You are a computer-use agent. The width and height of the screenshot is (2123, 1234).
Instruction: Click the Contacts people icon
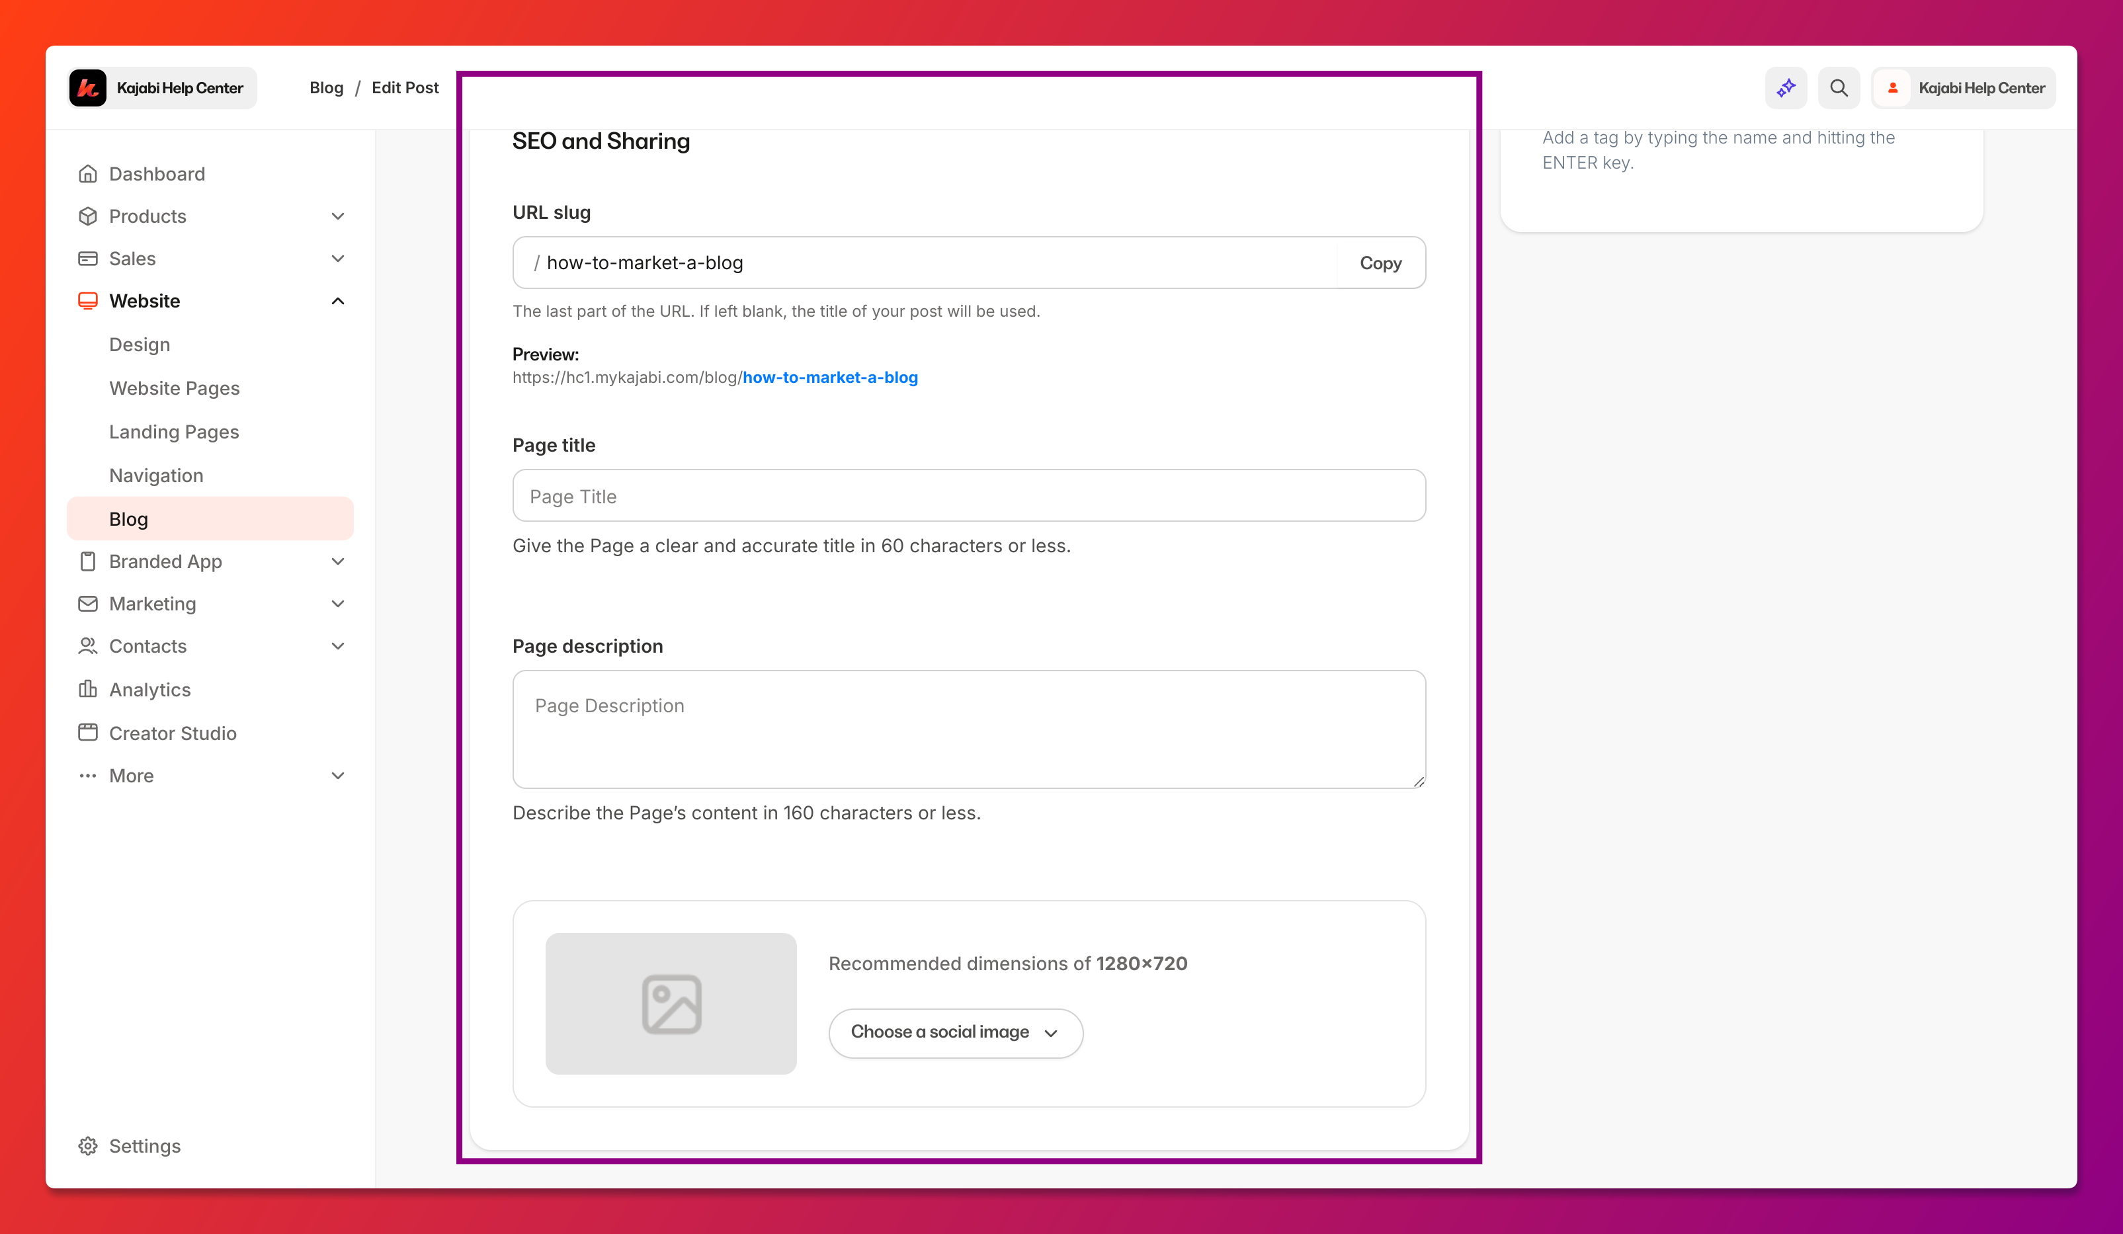coord(87,646)
